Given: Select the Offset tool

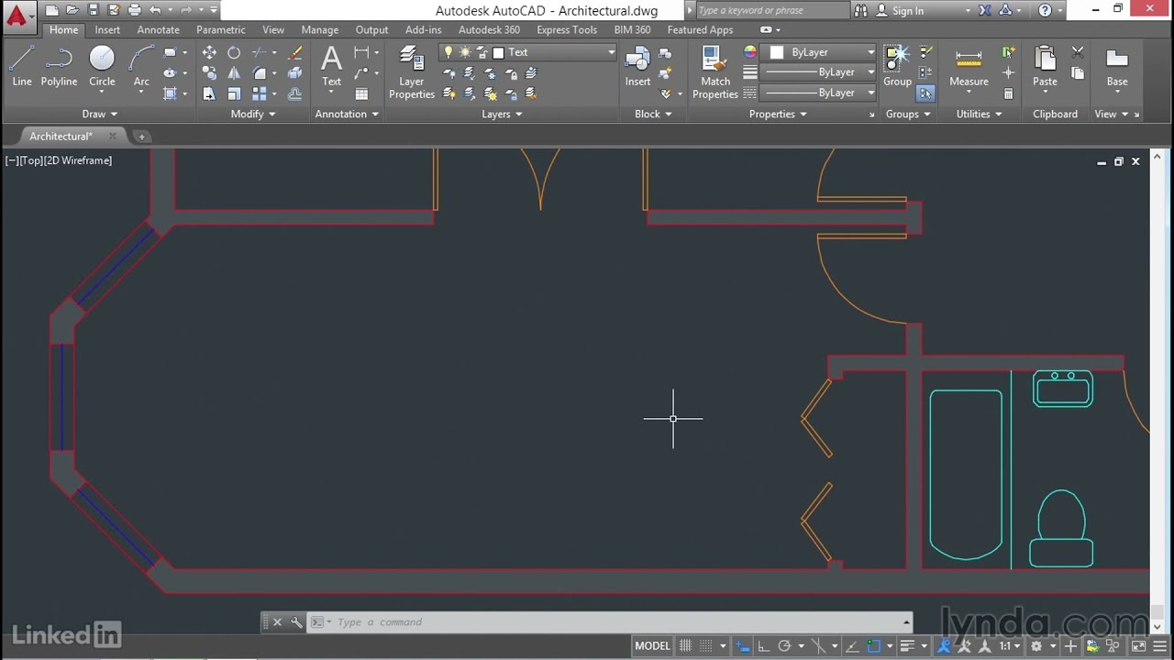Looking at the screenshot, I should [x=294, y=93].
